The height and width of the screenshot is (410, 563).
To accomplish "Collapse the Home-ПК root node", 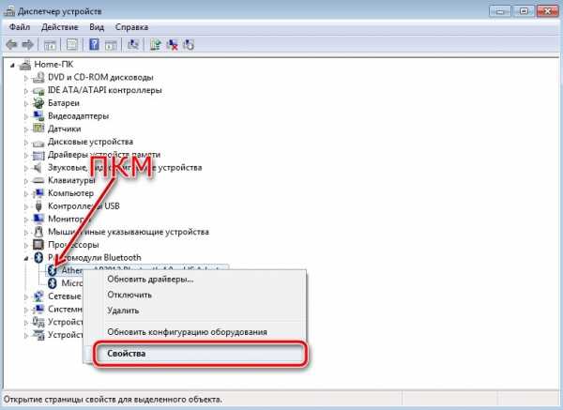I will (12, 66).
